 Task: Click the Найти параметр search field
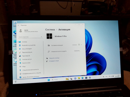(x=30, y=37)
